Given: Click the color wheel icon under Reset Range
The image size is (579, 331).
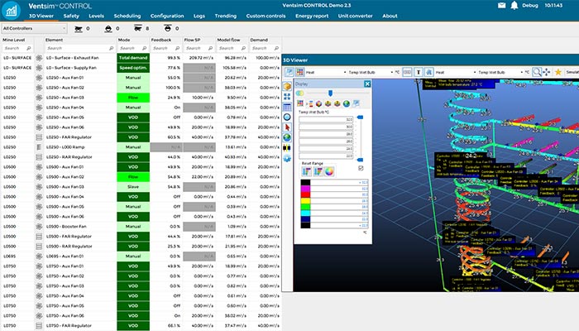Looking at the screenshot, I should pos(330,171).
